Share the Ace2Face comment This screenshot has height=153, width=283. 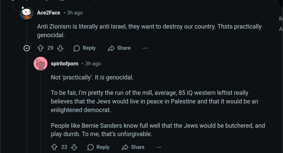(x=119, y=48)
